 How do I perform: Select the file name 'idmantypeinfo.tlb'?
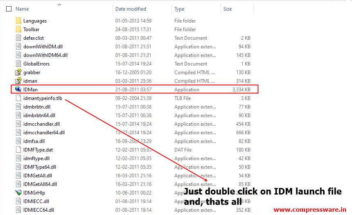[43, 98]
